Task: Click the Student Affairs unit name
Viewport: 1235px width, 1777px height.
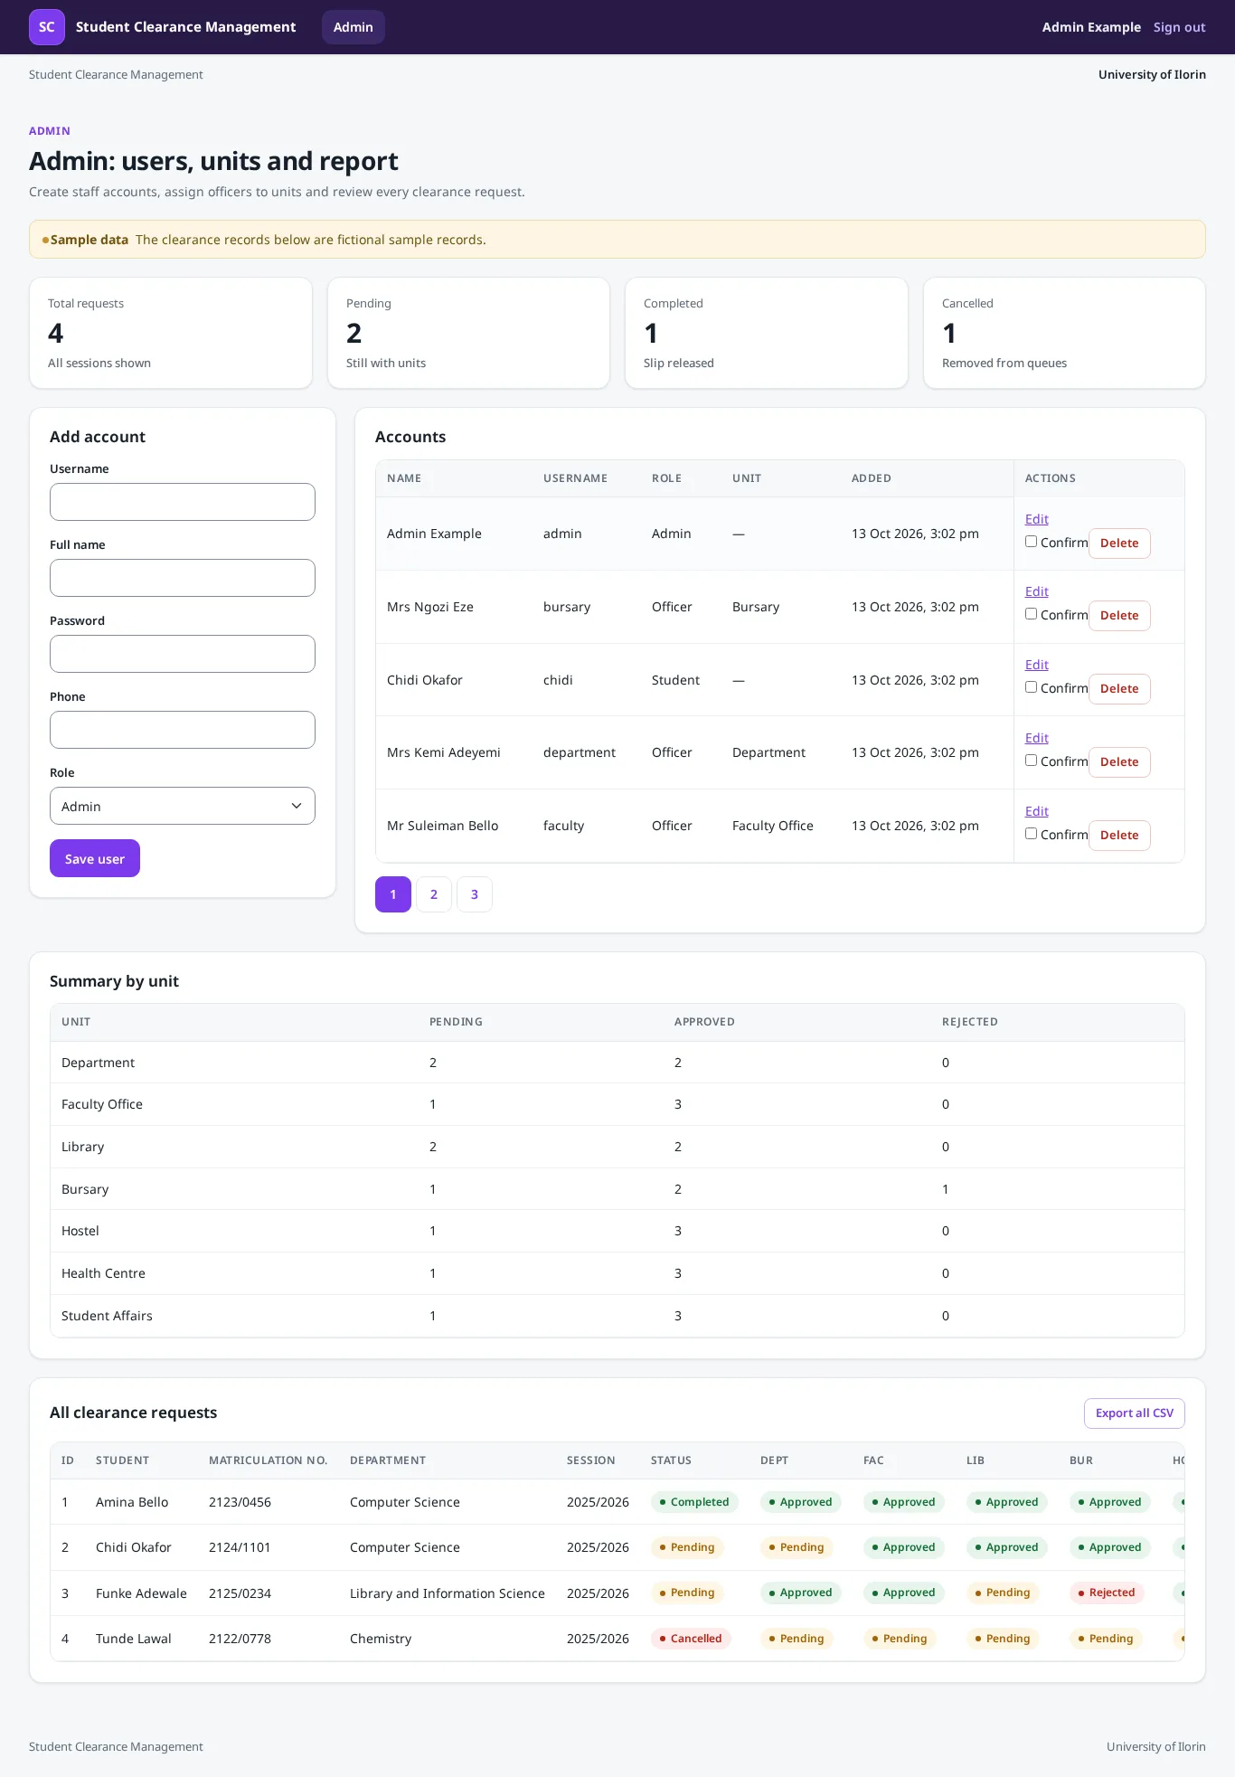Action: [107, 1316]
